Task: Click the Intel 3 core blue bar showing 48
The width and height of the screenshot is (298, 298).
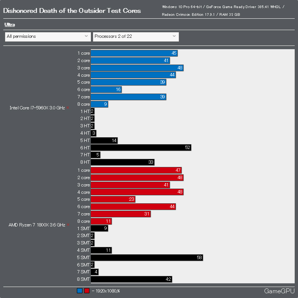Action: coord(137,68)
